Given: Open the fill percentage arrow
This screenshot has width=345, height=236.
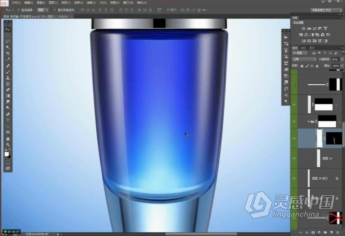Looking at the screenshot, I should pyautogui.click(x=342, y=66).
